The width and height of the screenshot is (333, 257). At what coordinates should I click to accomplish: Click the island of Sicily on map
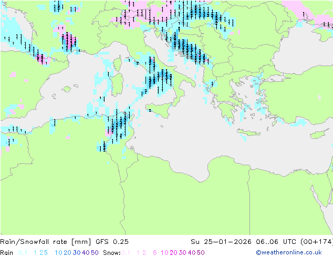(160, 110)
